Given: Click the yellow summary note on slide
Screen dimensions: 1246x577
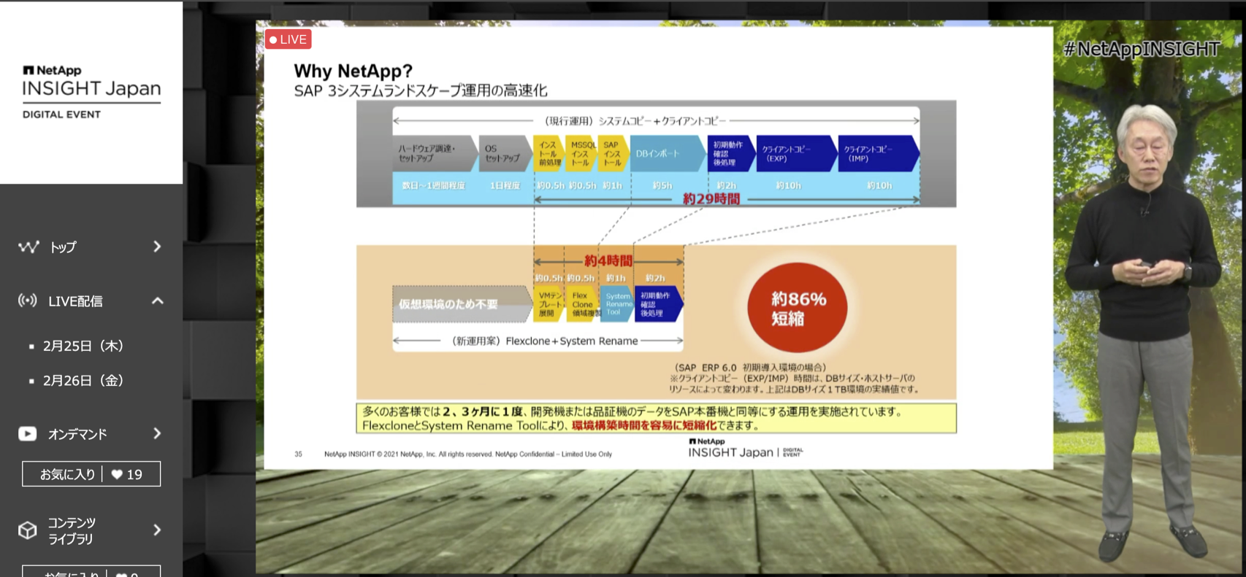Looking at the screenshot, I should pyautogui.click(x=657, y=418).
